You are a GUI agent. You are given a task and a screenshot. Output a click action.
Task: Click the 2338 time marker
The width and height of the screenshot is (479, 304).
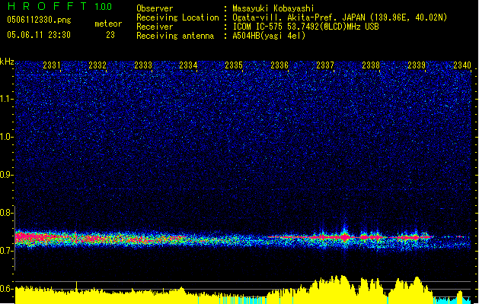point(371,65)
